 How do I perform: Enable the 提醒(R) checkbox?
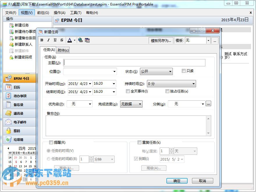51,142
